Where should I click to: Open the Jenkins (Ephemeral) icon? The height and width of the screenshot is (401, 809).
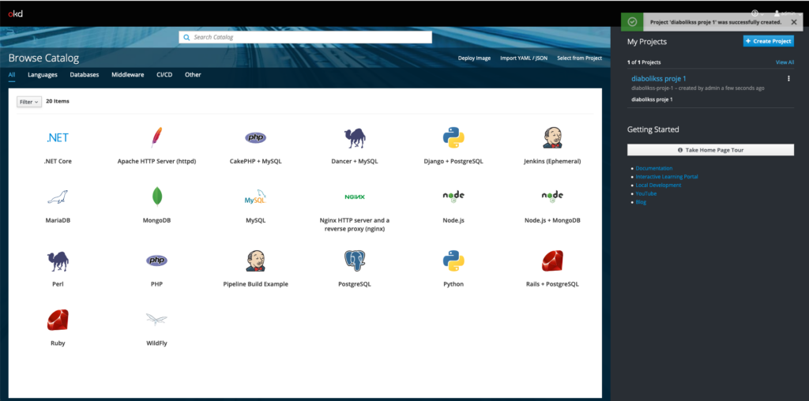click(x=552, y=137)
